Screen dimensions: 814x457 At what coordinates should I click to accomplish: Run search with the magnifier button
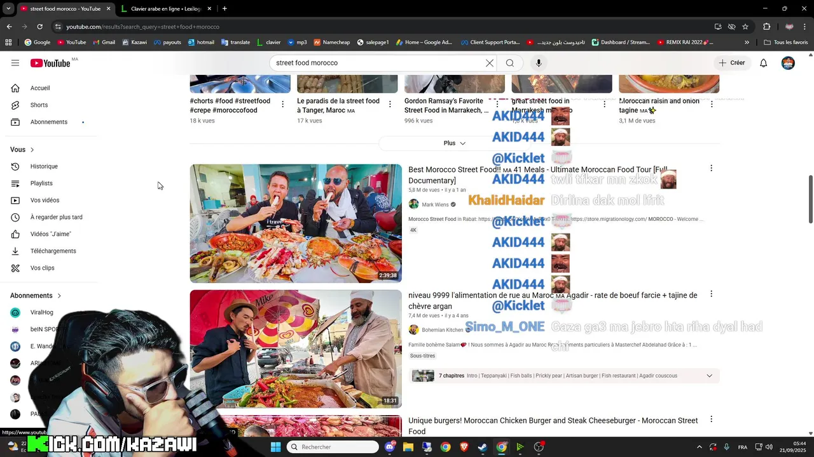coord(510,63)
